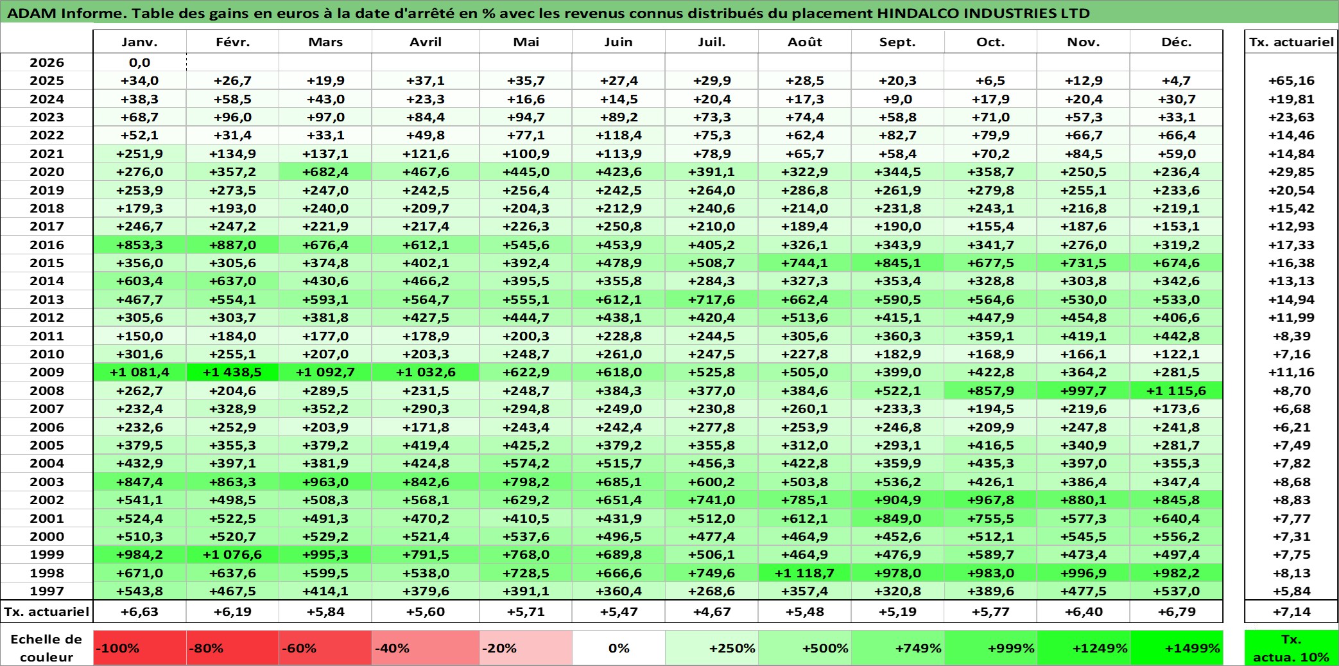Click the '+845,1' cell
This screenshot has height=666, width=1339.
[x=898, y=263]
